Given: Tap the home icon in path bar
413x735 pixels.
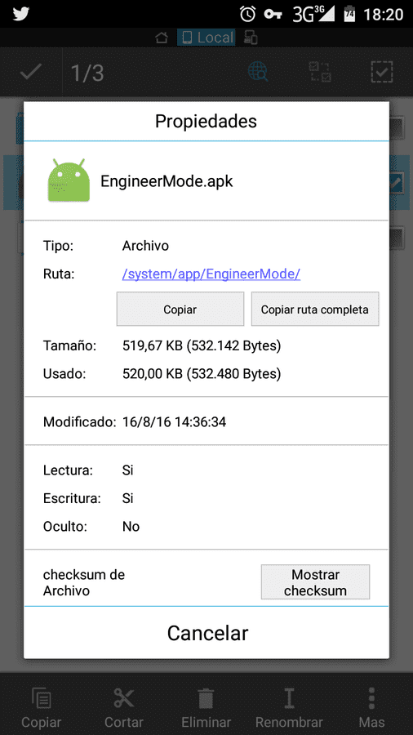Looking at the screenshot, I should pyautogui.click(x=162, y=38).
